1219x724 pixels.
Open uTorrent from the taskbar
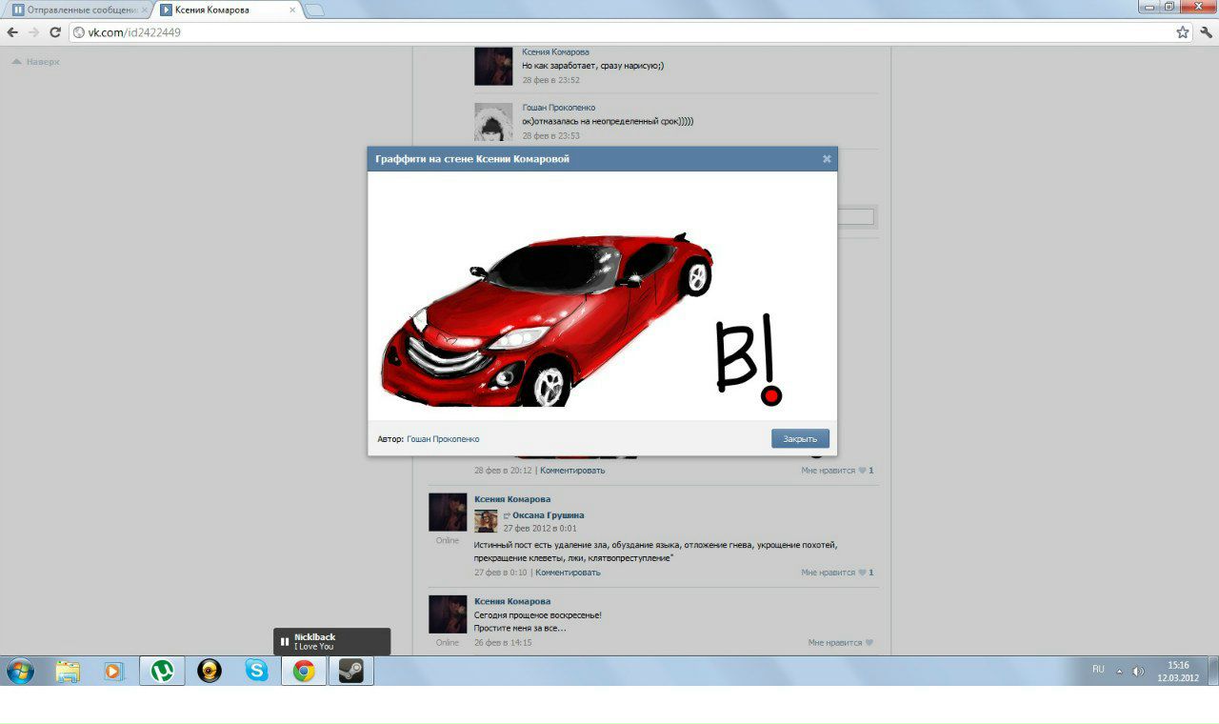(x=162, y=671)
